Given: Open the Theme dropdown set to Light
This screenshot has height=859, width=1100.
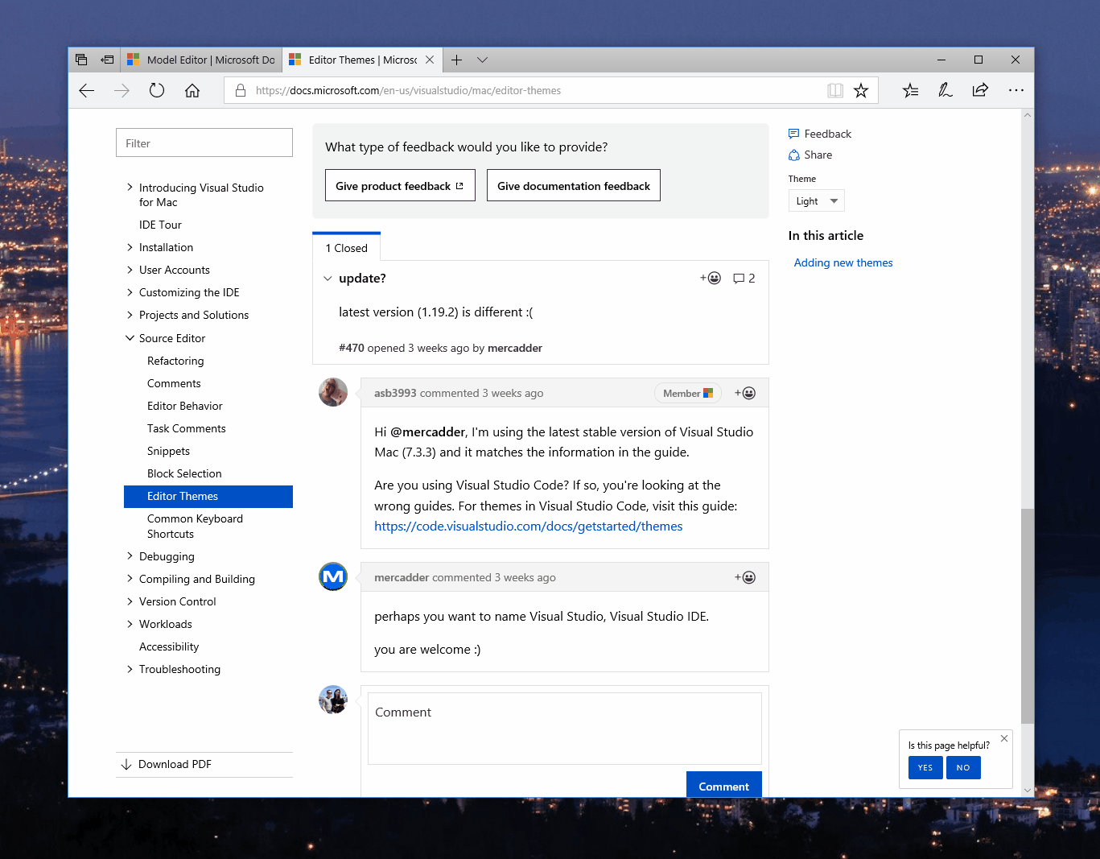Looking at the screenshot, I should point(816,200).
